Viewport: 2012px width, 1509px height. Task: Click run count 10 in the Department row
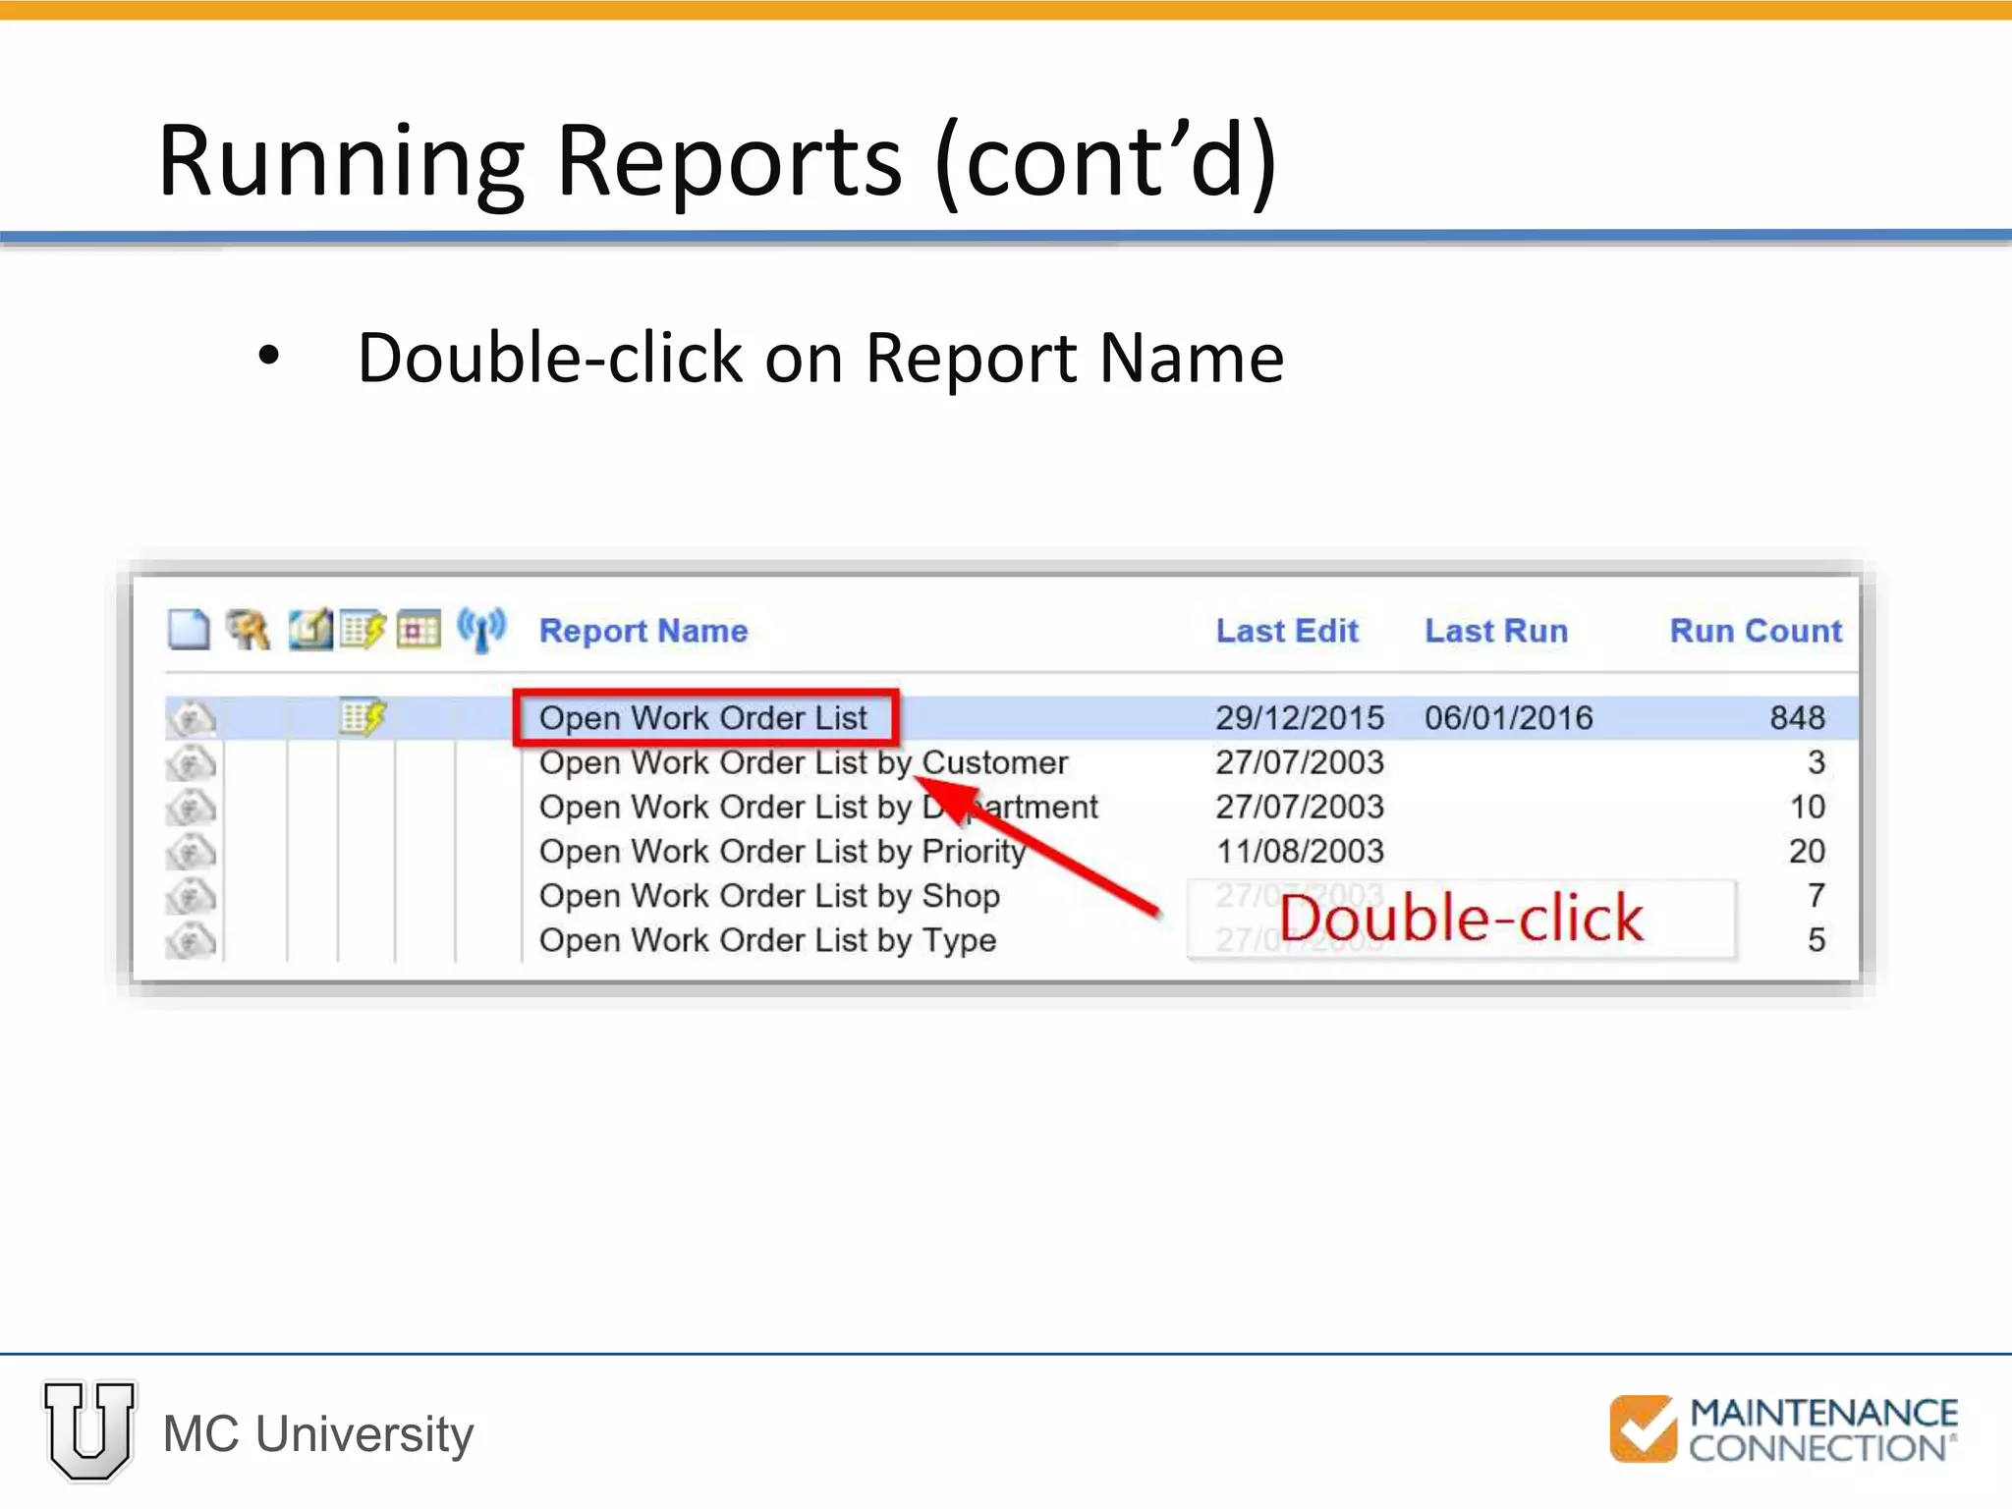(x=1808, y=808)
